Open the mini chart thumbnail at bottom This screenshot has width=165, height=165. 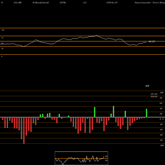82,158
